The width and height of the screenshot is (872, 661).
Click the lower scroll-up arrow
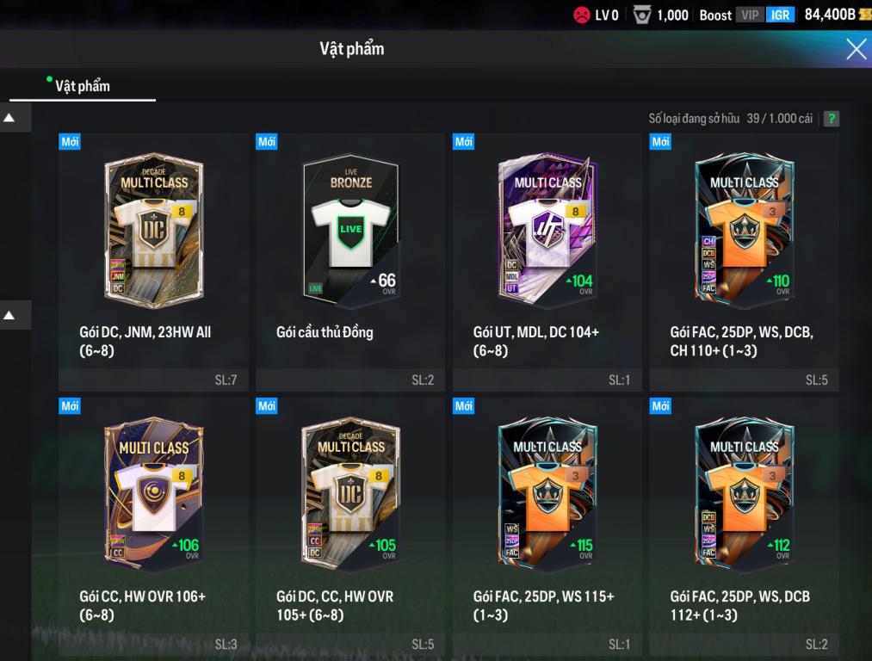[9, 315]
